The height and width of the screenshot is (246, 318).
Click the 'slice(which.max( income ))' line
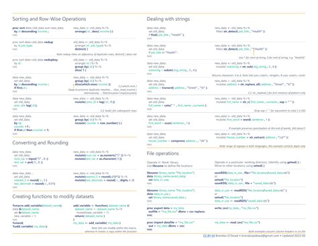coord(93,85)
